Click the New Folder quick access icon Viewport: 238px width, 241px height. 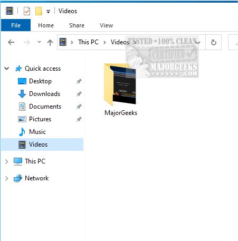click(x=39, y=11)
